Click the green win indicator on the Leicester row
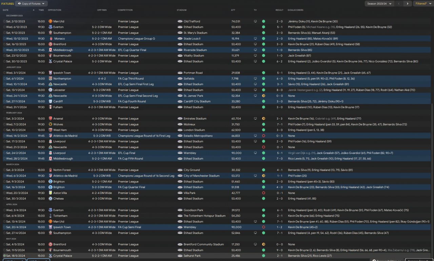The image size is (434, 261). point(263,90)
